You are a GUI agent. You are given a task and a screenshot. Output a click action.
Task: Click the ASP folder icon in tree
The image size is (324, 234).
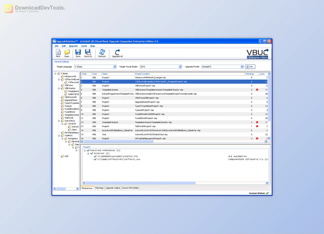tap(62, 156)
